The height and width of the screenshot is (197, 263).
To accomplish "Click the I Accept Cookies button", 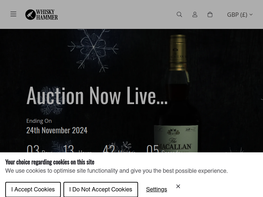I will tap(33, 189).
